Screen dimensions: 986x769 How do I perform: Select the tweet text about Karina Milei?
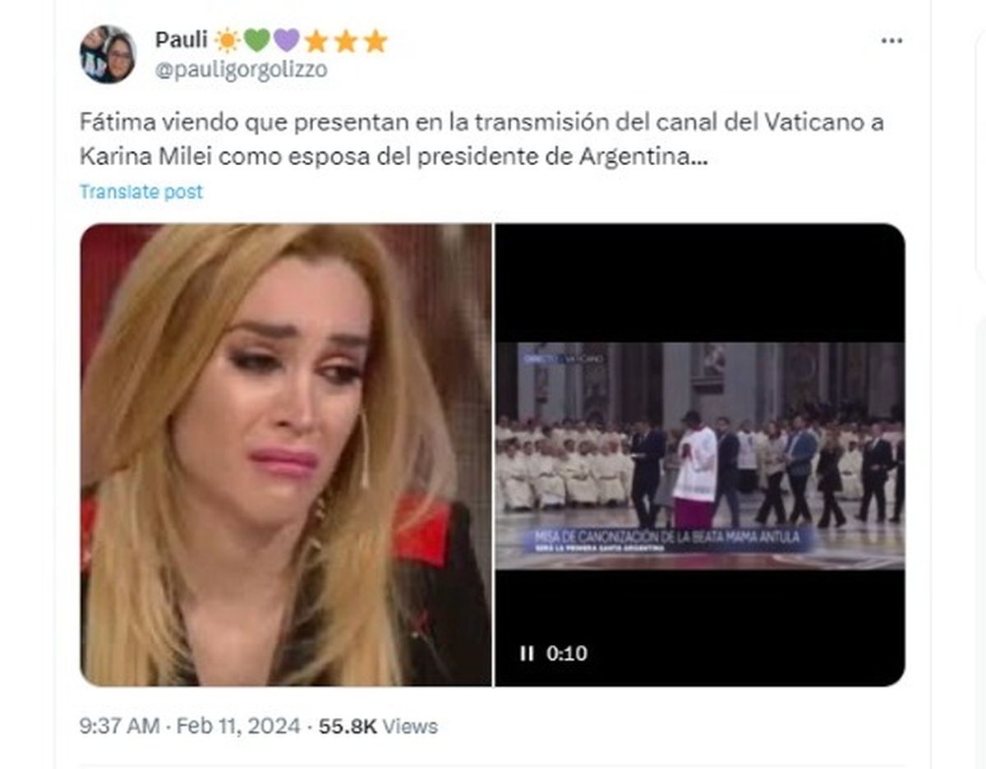[481, 139]
